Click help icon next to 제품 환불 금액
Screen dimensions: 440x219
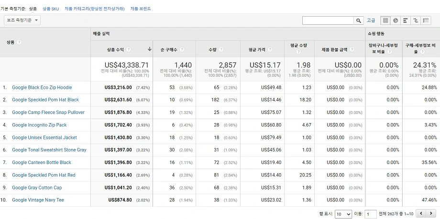point(352,49)
